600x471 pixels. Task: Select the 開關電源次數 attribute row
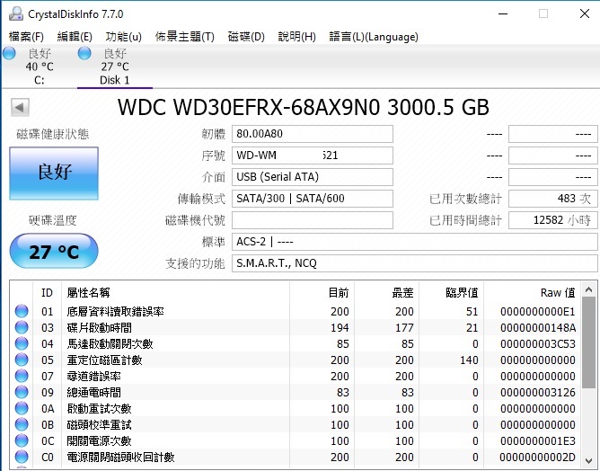pyautogui.click(x=295, y=440)
